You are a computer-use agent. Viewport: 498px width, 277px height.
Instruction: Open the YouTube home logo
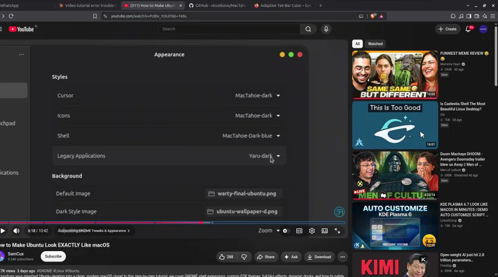click(21, 29)
